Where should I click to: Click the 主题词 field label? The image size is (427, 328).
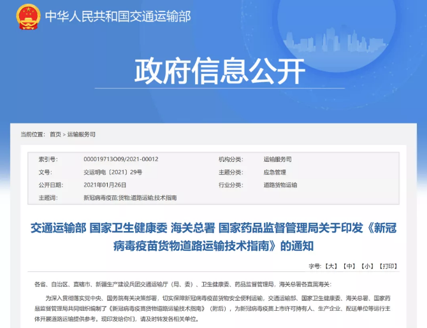tap(48, 197)
